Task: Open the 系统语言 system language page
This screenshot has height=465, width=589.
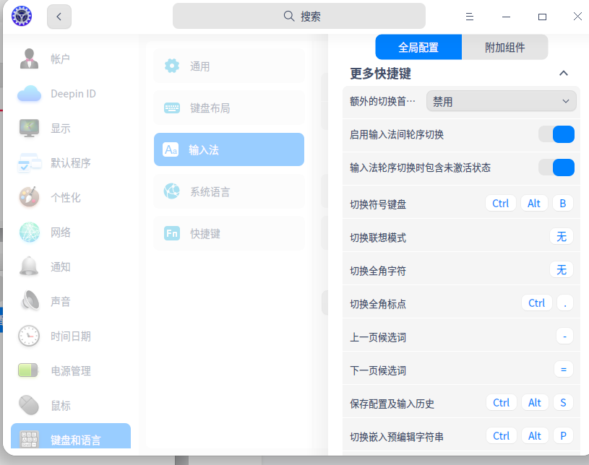Action: [228, 191]
